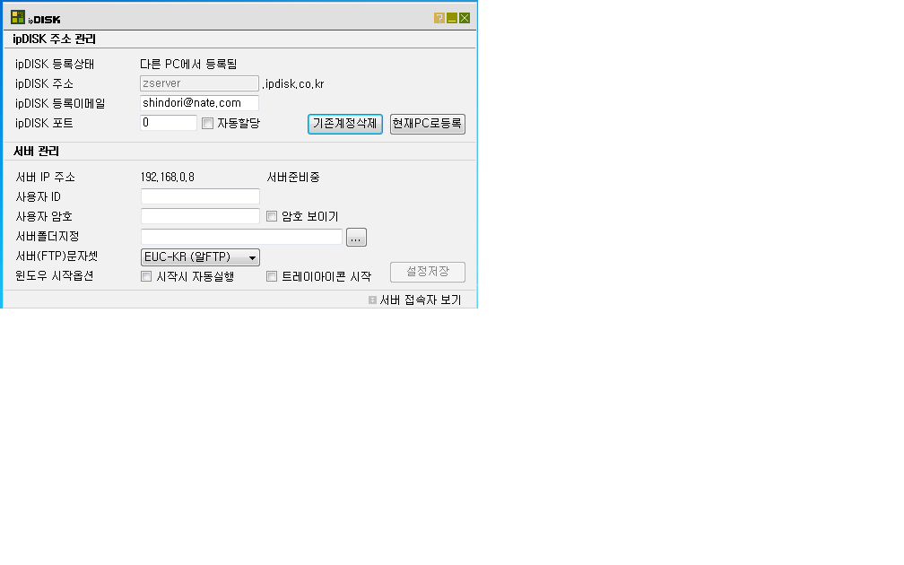Viewport: 904px width, 565px height.
Task: Click the 다른 PC에서 등록됨 status text
Action: [188, 64]
